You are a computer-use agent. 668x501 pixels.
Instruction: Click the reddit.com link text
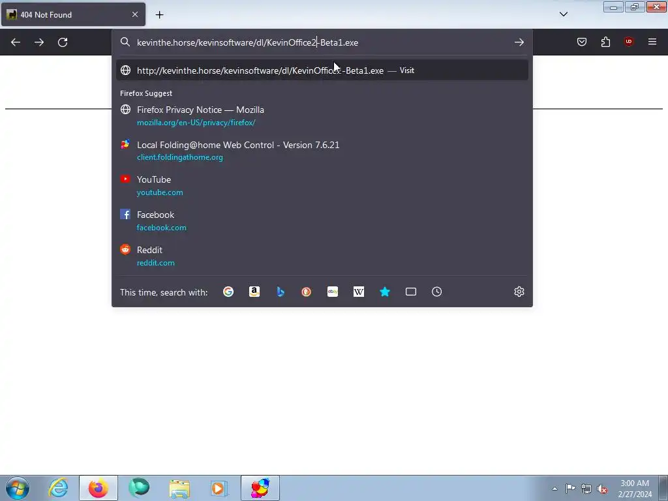pyautogui.click(x=155, y=263)
